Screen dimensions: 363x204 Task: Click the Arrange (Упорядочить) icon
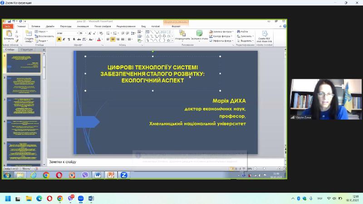coord(182,34)
